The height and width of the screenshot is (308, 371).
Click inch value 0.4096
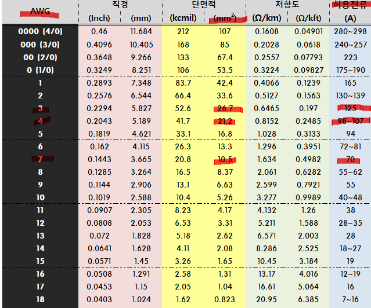pos(99,45)
